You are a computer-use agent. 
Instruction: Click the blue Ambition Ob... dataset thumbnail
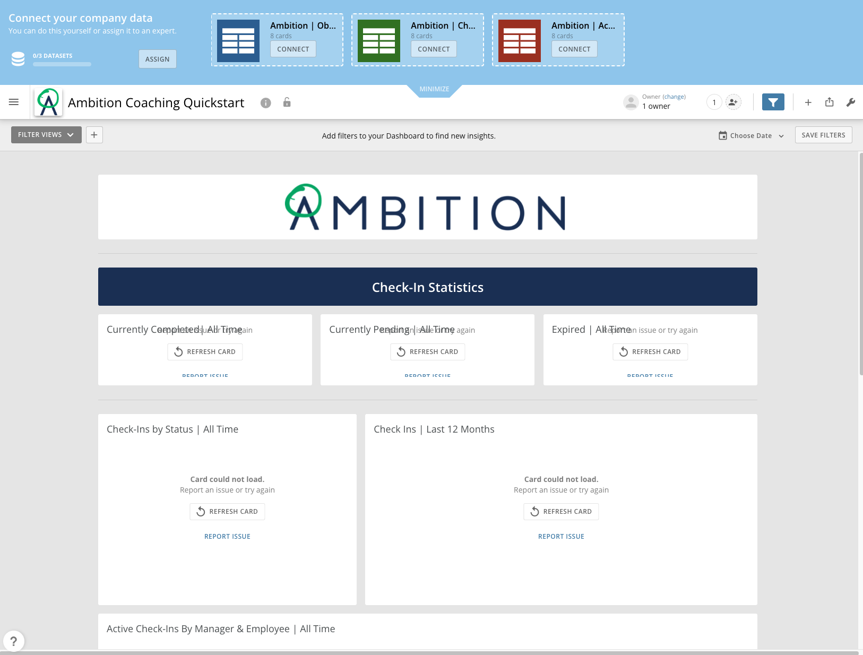point(238,41)
